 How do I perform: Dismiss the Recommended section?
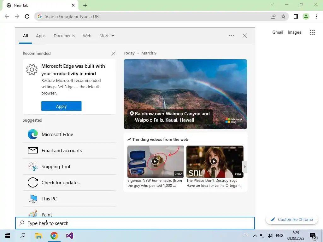pos(113,54)
